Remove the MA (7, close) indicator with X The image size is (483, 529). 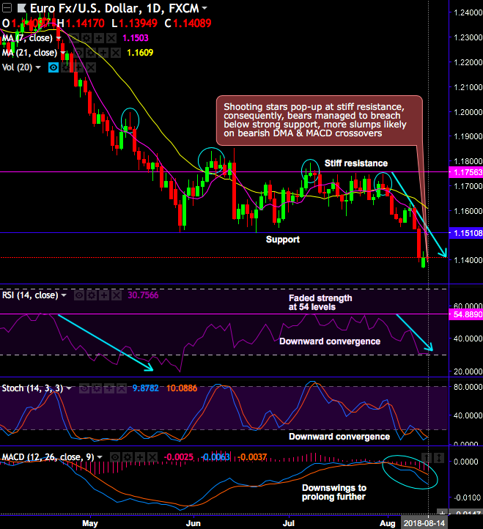(x=111, y=38)
